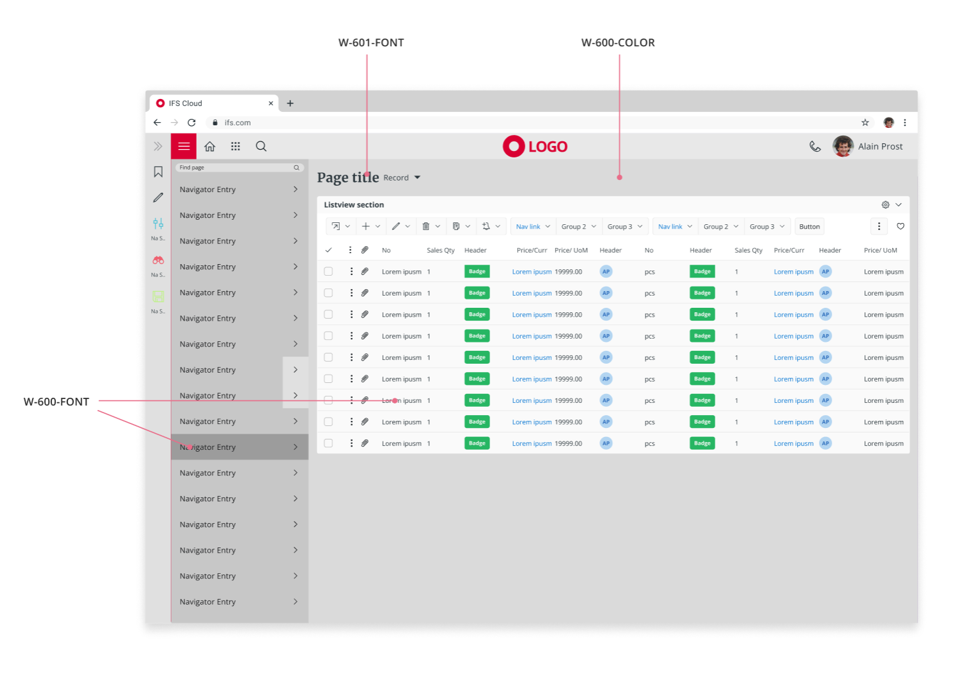Click the search magnifier in the header

pyautogui.click(x=261, y=147)
